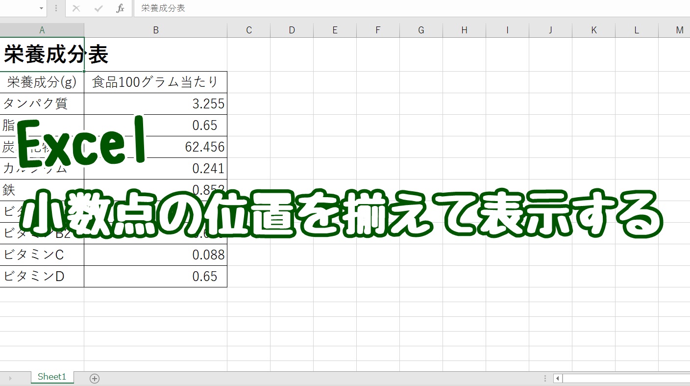Click the title cell 栄養成分表
This screenshot has height=386, width=690.
coord(42,54)
